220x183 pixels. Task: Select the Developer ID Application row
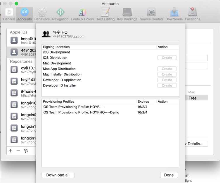pos(110,80)
